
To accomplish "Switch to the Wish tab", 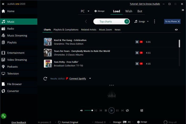I will pyautogui.click(x=129, y=11).
